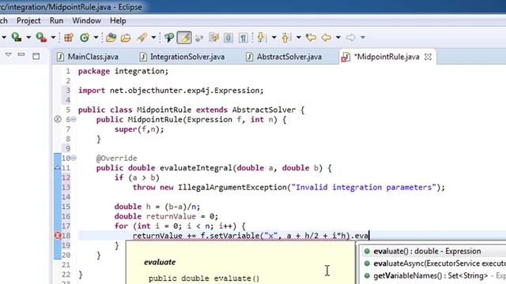Click the Back navigation arrow
Screen dimensions: 506x284
tap(327, 37)
